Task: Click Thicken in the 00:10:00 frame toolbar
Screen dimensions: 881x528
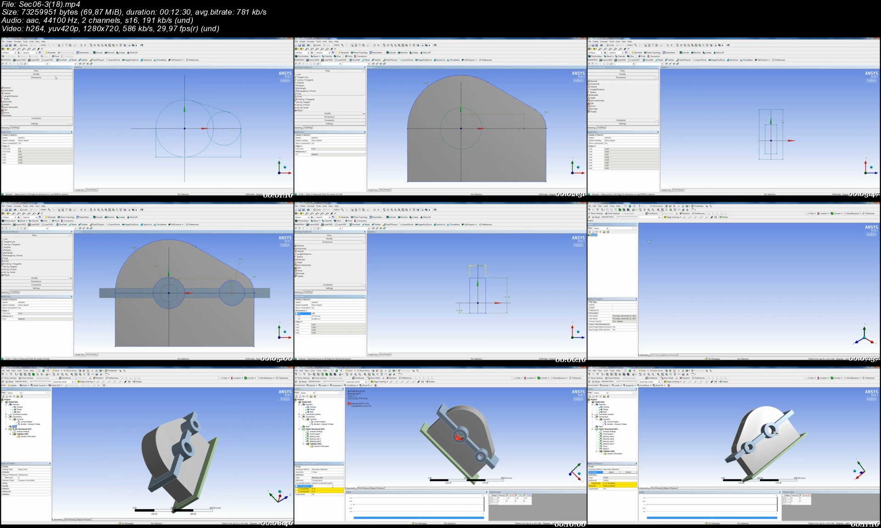Action: tap(429, 382)
